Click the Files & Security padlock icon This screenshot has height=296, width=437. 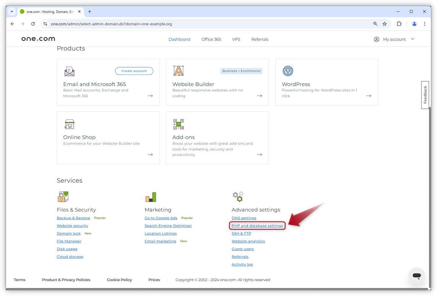click(63, 196)
